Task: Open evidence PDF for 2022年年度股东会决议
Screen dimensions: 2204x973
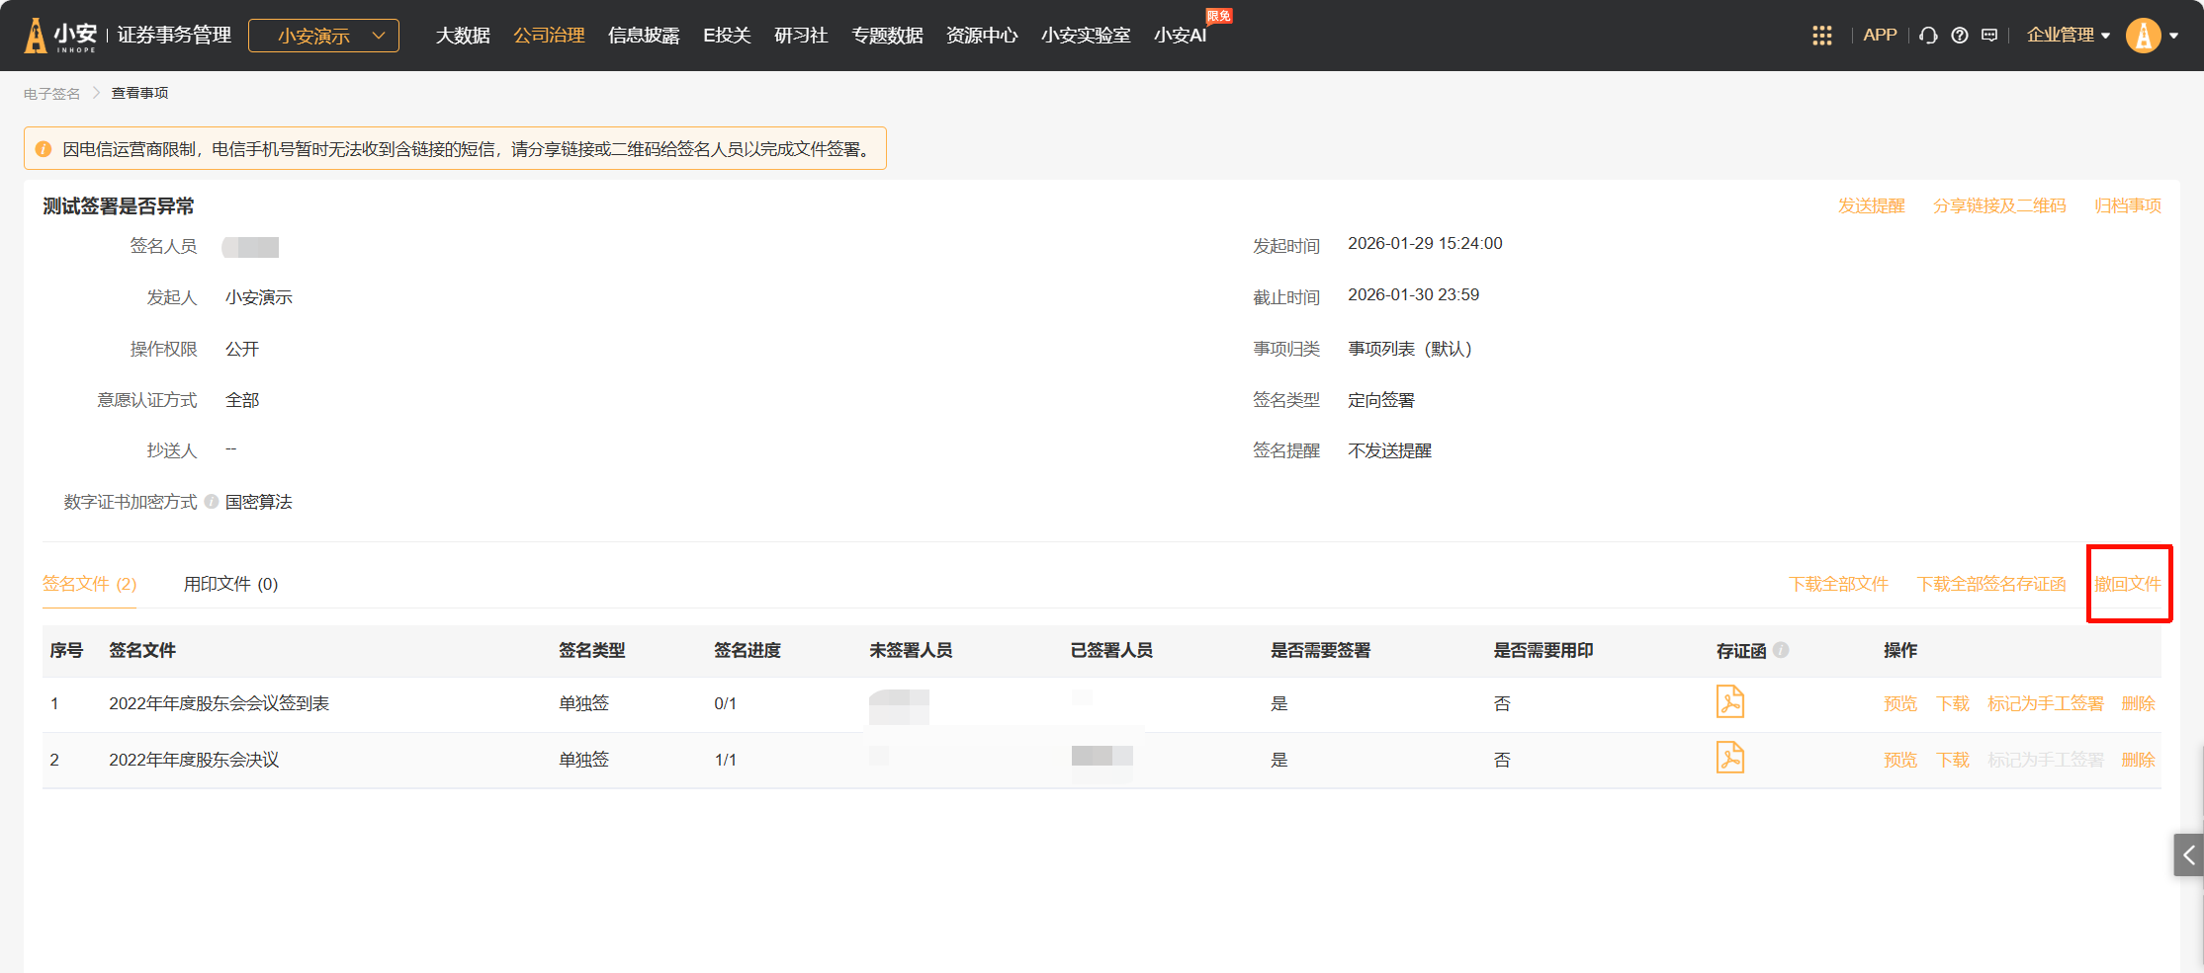Action: tap(1729, 759)
